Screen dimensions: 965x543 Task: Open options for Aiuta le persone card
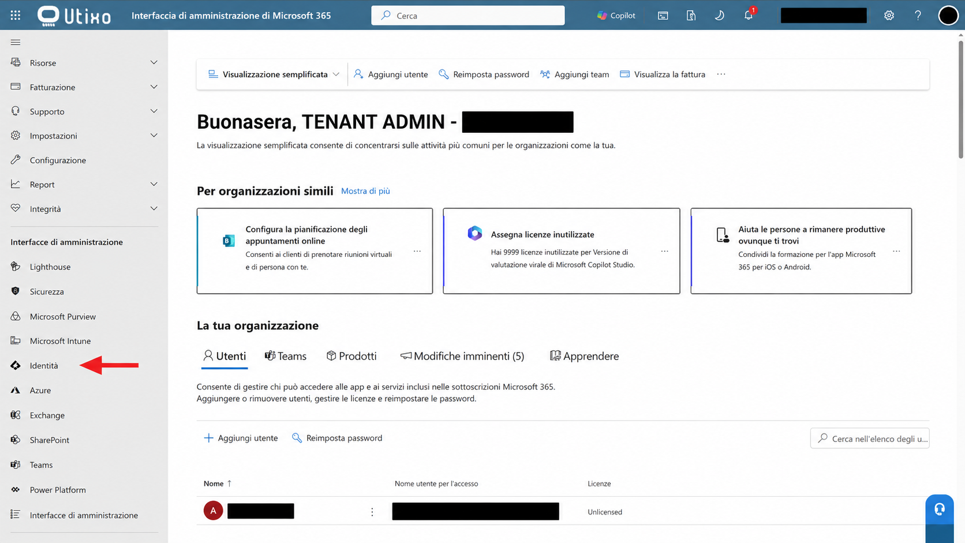coord(896,251)
